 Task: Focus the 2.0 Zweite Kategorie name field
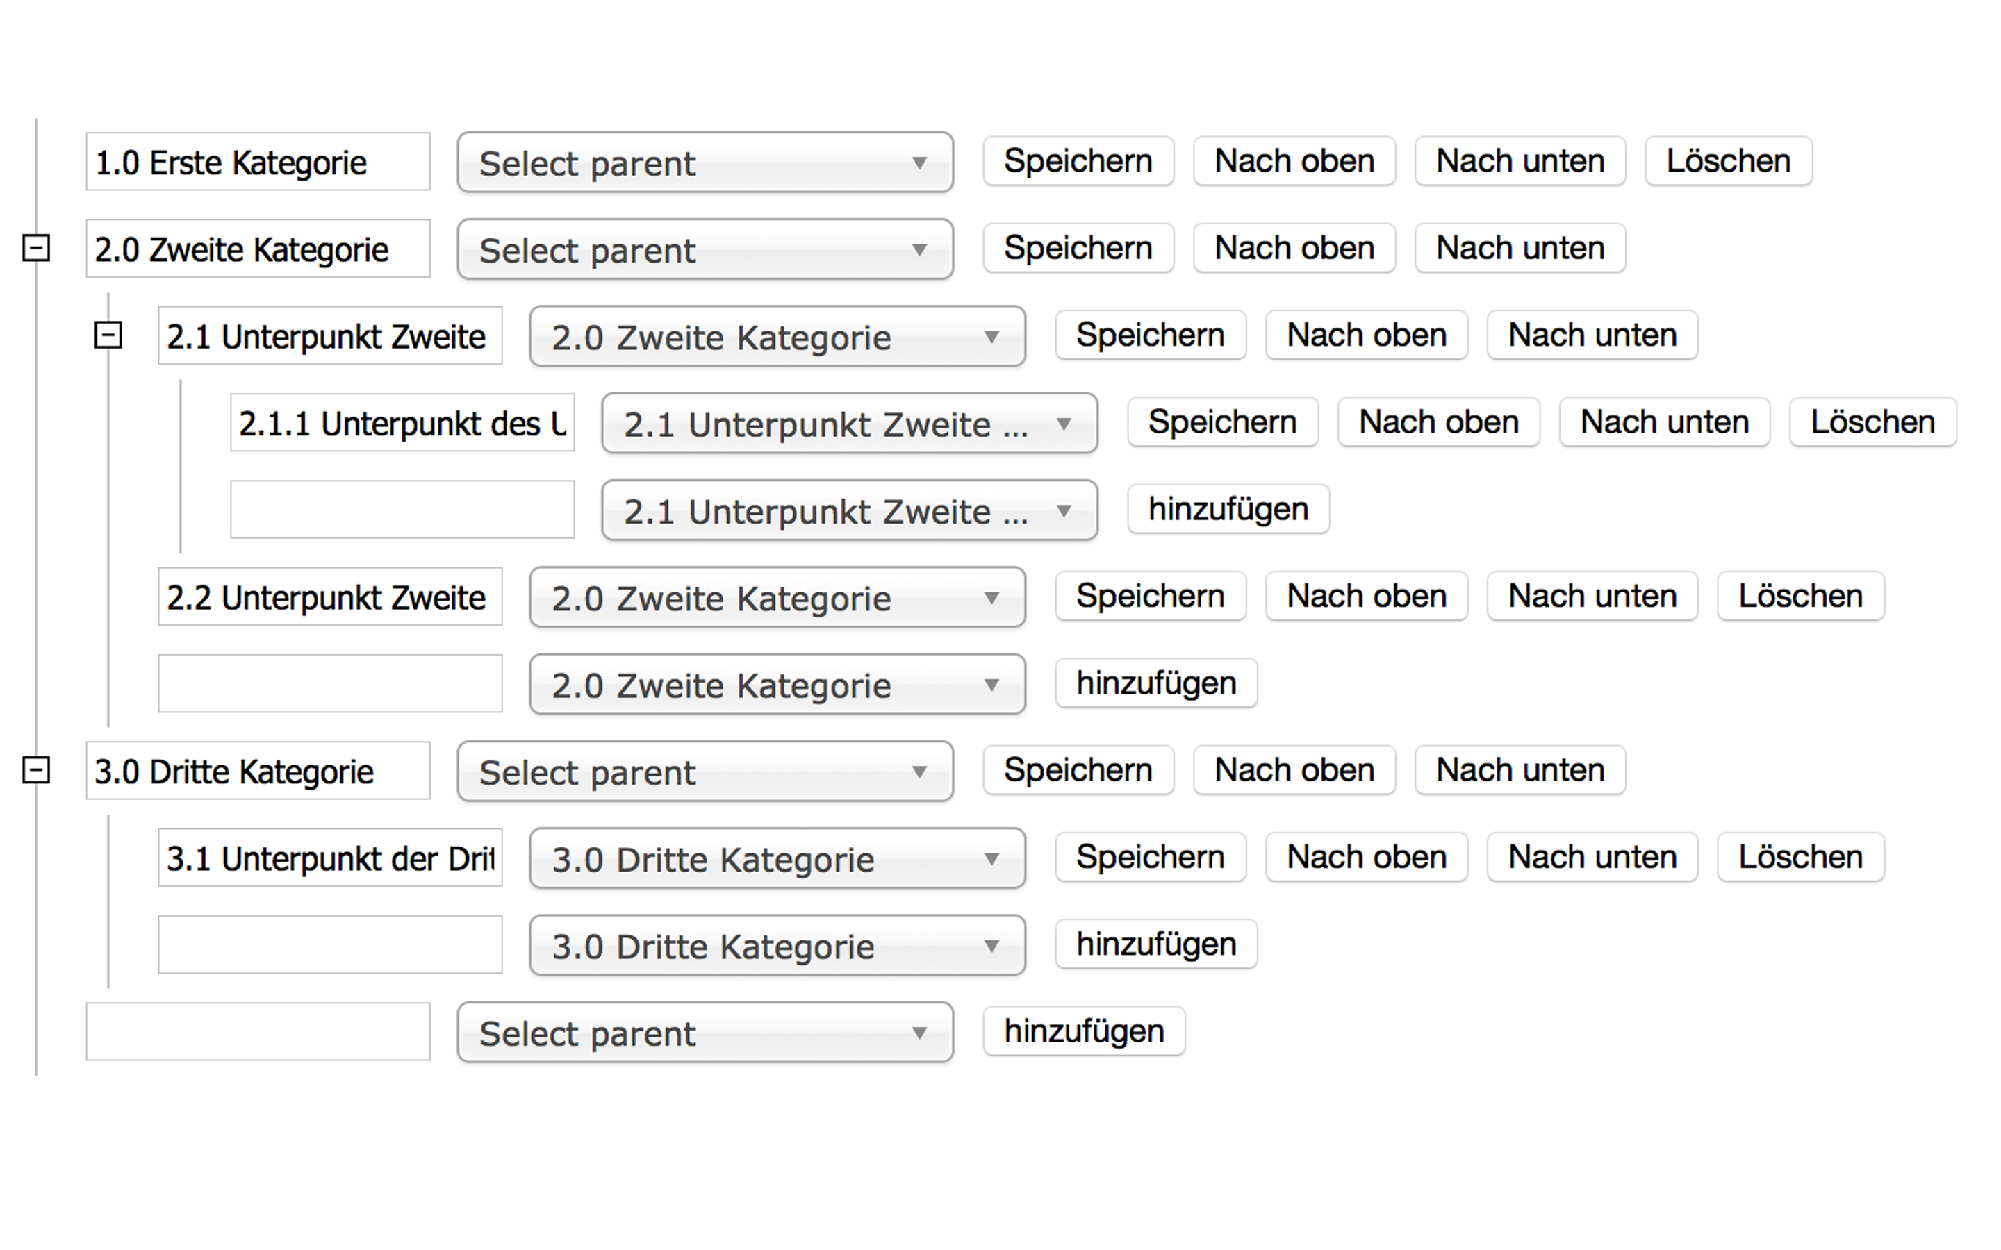(258, 249)
